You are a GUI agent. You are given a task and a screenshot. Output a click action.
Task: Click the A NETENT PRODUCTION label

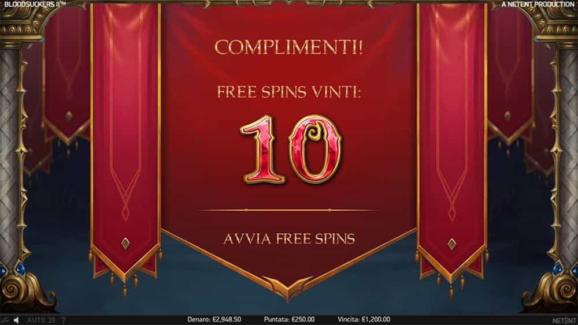pyautogui.click(x=538, y=4)
